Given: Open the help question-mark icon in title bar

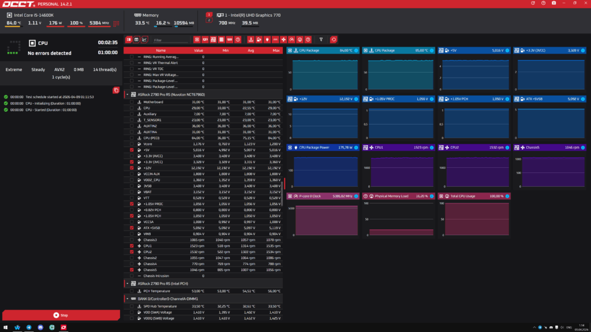Looking at the screenshot, I should (543, 3).
